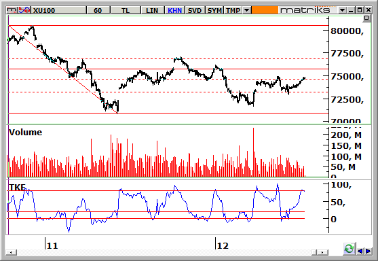Click the green refresh icon

[349, 249]
